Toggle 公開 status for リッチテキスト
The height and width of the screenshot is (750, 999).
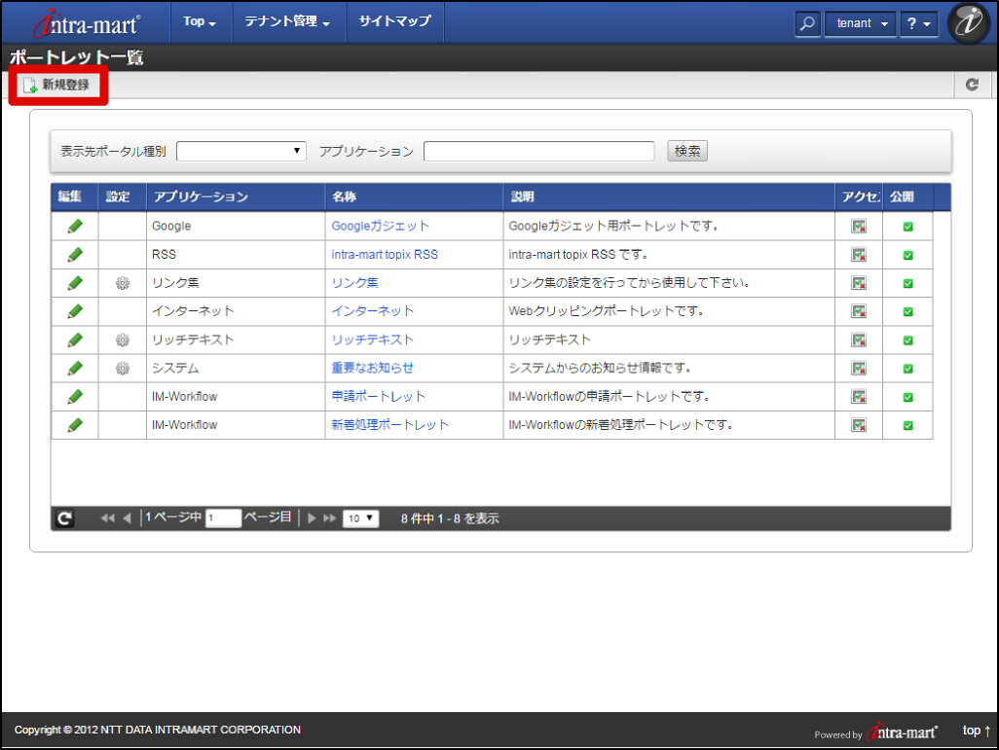click(x=906, y=339)
